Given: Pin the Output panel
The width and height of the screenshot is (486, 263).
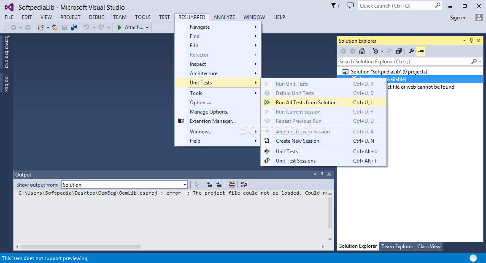Looking at the screenshot, I should click(322, 175).
